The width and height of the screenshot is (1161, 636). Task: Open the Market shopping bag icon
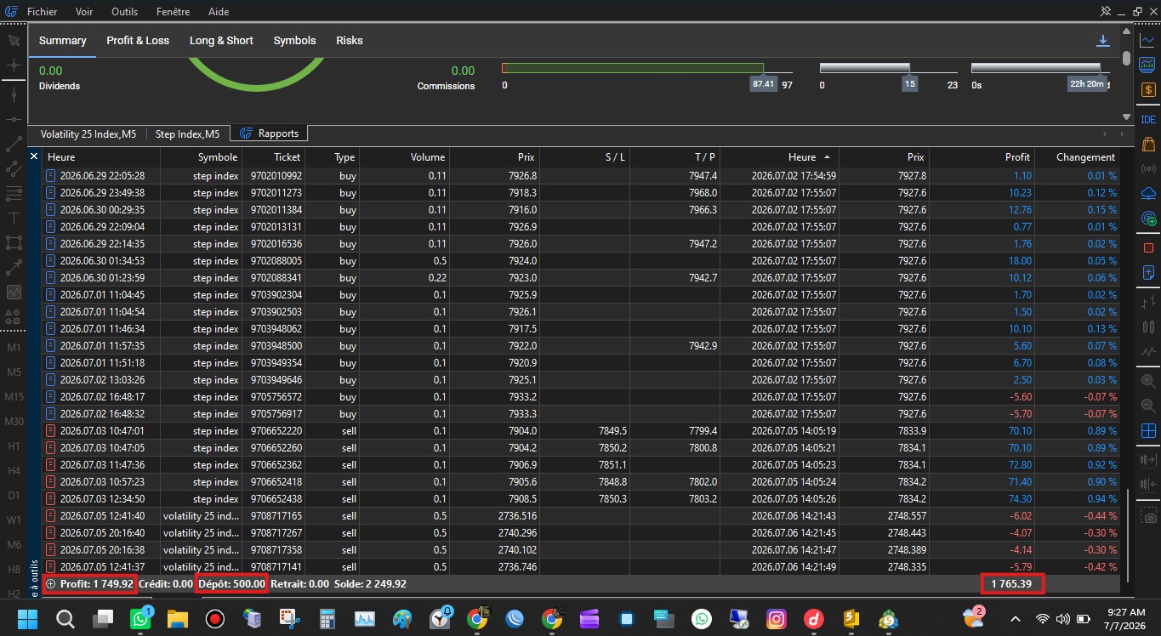[1148, 145]
